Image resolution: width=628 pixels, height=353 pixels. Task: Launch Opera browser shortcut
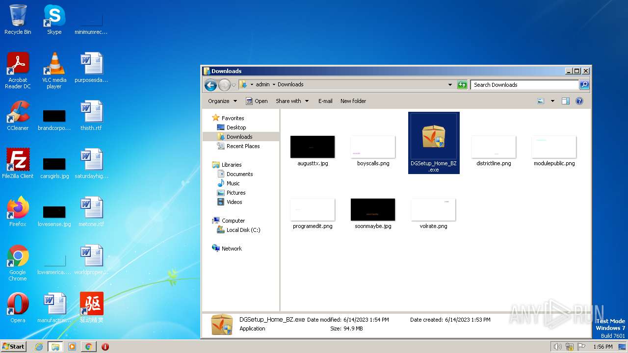pyautogui.click(x=18, y=308)
